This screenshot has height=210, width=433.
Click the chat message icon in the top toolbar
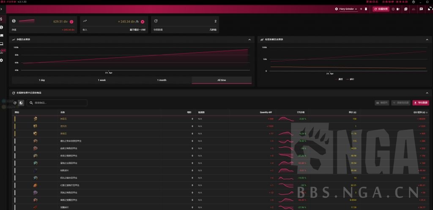point(421,9)
